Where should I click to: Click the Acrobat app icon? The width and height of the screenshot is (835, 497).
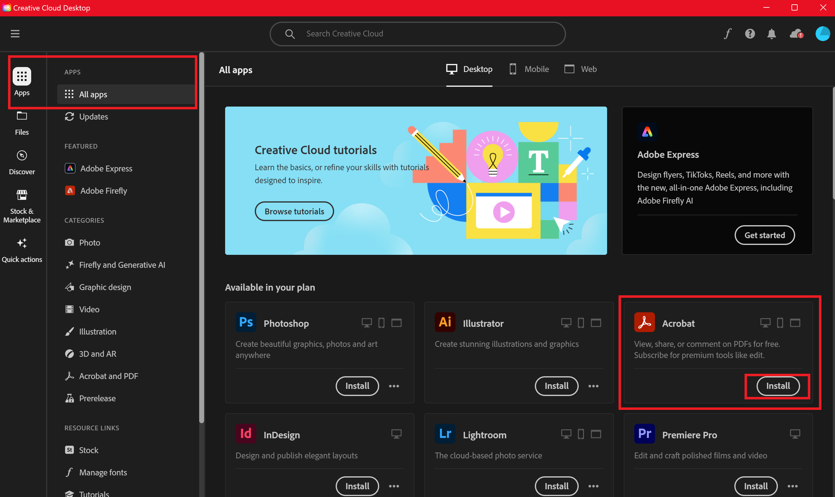(644, 322)
